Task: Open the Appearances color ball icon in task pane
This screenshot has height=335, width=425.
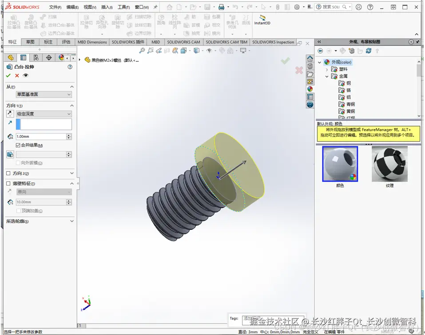Action: pos(310,89)
